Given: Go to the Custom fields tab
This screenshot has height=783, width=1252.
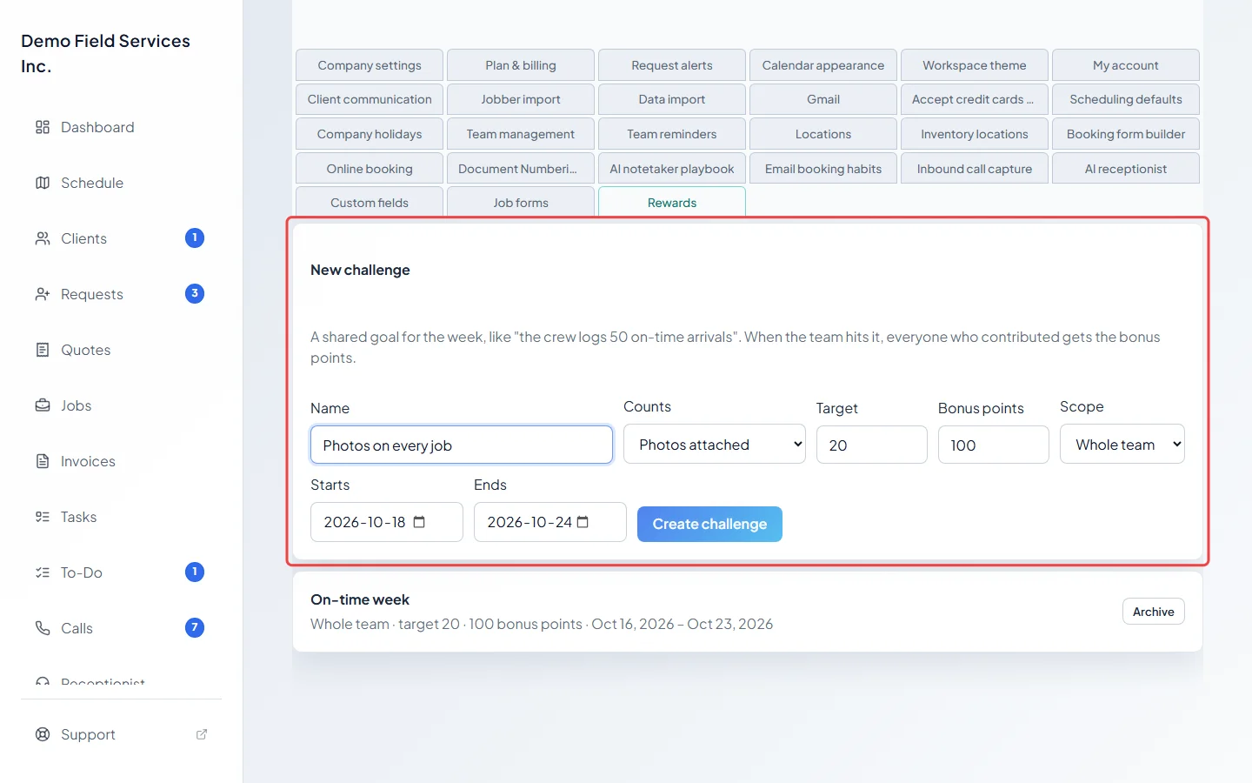Looking at the screenshot, I should (x=370, y=203).
